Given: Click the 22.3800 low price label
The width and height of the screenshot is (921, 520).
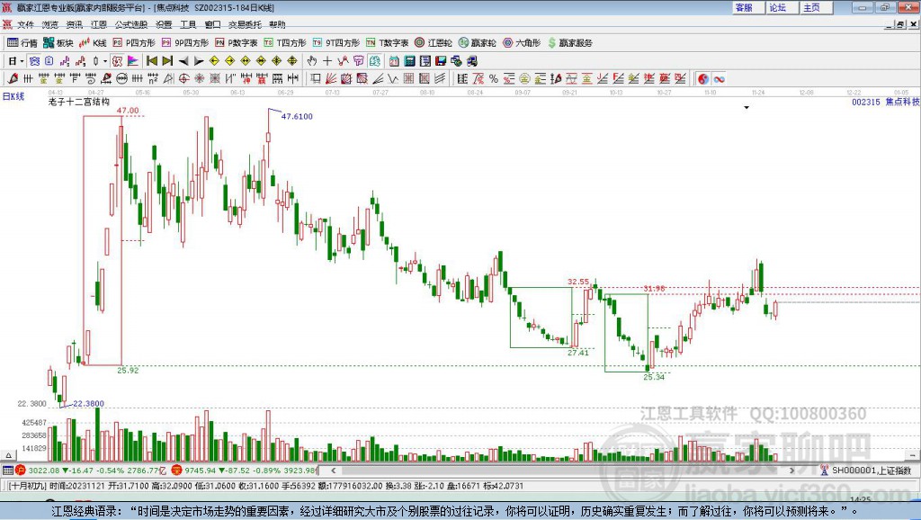Looking at the screenshot, I should pos(88,404).
